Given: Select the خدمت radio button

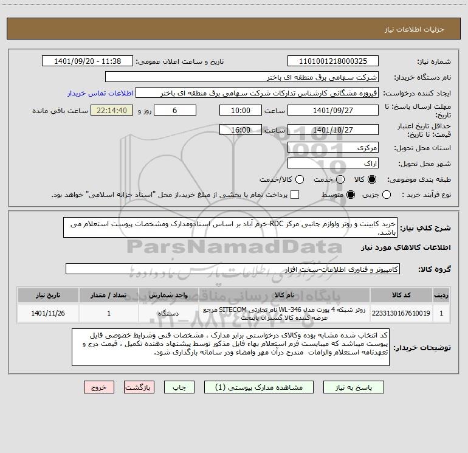Looking at the screenshot, I should (340, 179).
